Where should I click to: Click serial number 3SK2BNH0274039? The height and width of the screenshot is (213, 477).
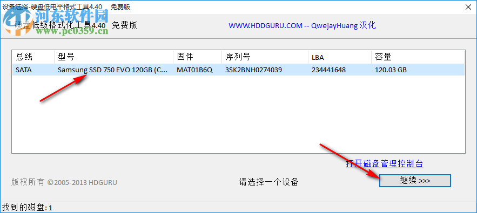click(x=253, y=70)
